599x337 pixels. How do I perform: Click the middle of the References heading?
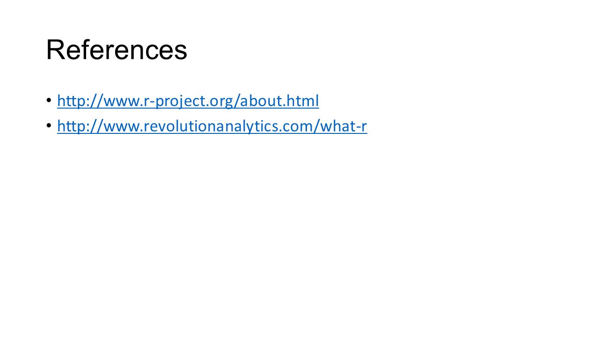[x=117, y=50]
